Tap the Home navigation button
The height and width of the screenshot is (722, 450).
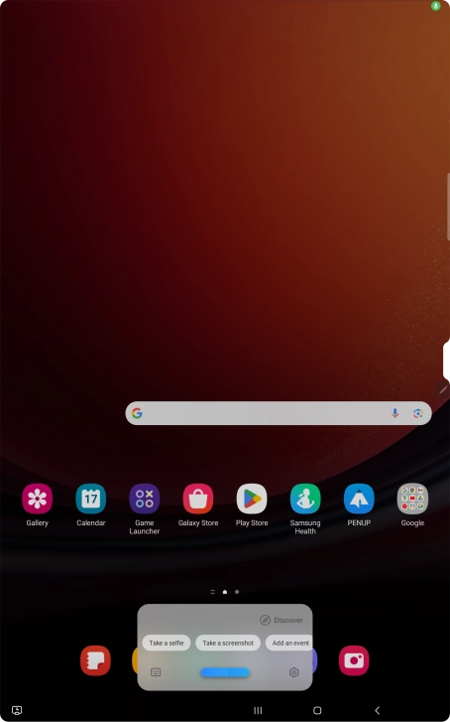317,710
